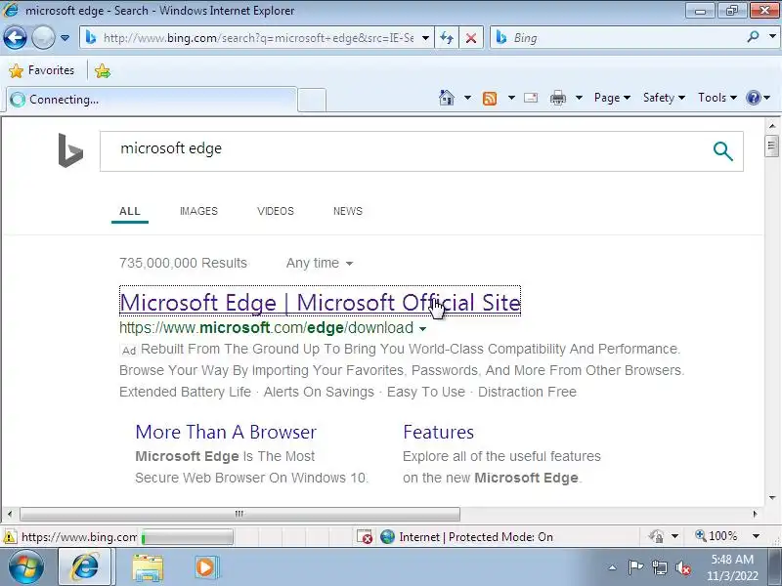782x586 pixels.
Task: Select the Connecting... browser tab
Action: coord(152,100)
